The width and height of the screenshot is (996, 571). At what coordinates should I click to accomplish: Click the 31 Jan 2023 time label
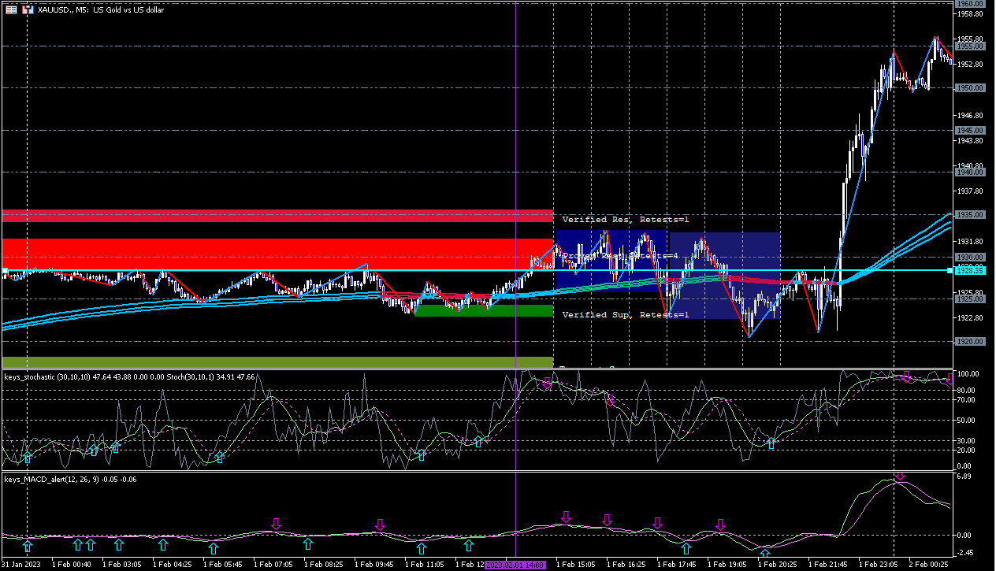[23, 565]
